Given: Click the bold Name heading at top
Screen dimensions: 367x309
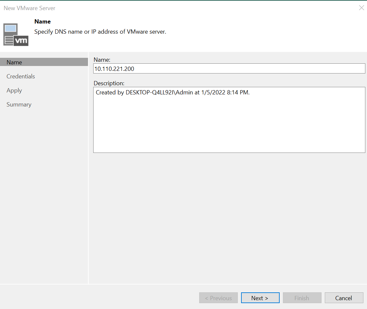Looking at the screenshot, I should [43, 22].
